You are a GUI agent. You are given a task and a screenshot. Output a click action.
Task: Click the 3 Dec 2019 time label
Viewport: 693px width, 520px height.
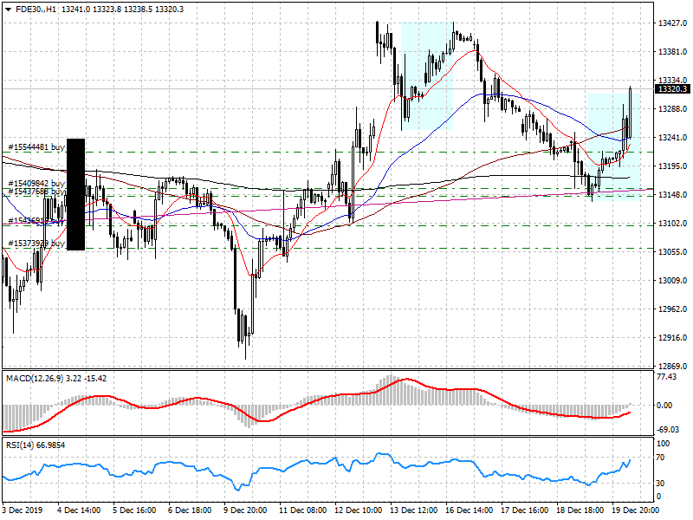coord(23,510)
